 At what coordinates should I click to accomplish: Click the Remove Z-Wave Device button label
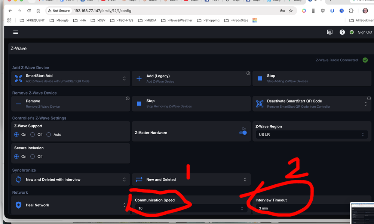point(33,101)
